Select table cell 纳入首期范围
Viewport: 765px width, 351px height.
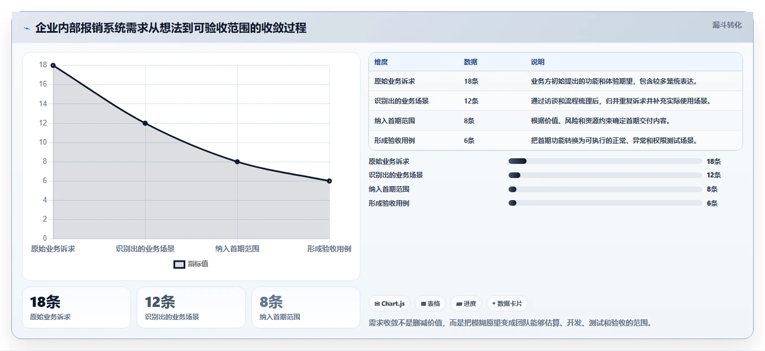coord(394,121)
